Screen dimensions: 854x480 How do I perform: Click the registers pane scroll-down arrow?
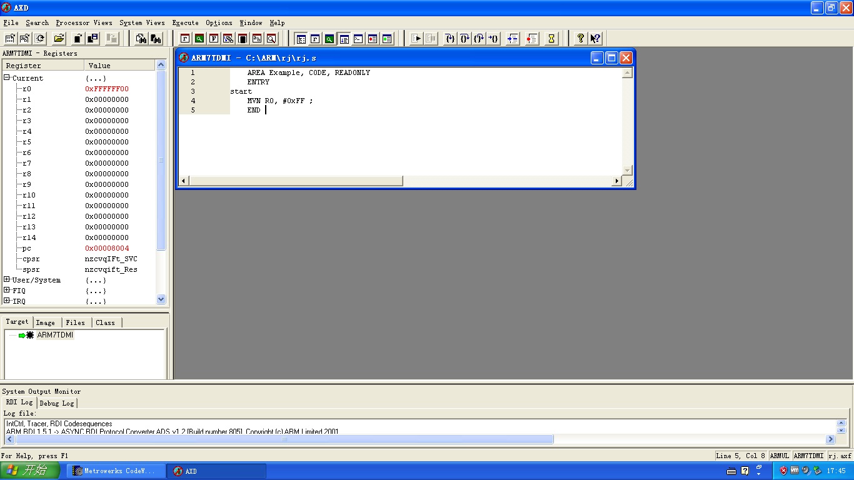pyautogui.click(x=161, y=299)
